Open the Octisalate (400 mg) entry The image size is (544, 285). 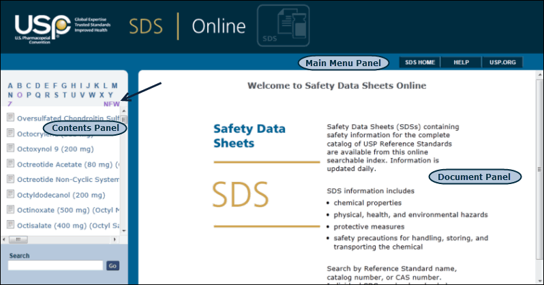point(68,226)
